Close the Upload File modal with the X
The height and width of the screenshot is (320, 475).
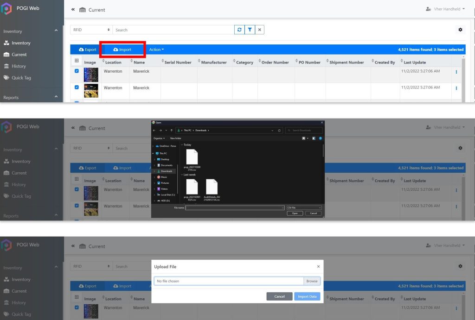318,267
